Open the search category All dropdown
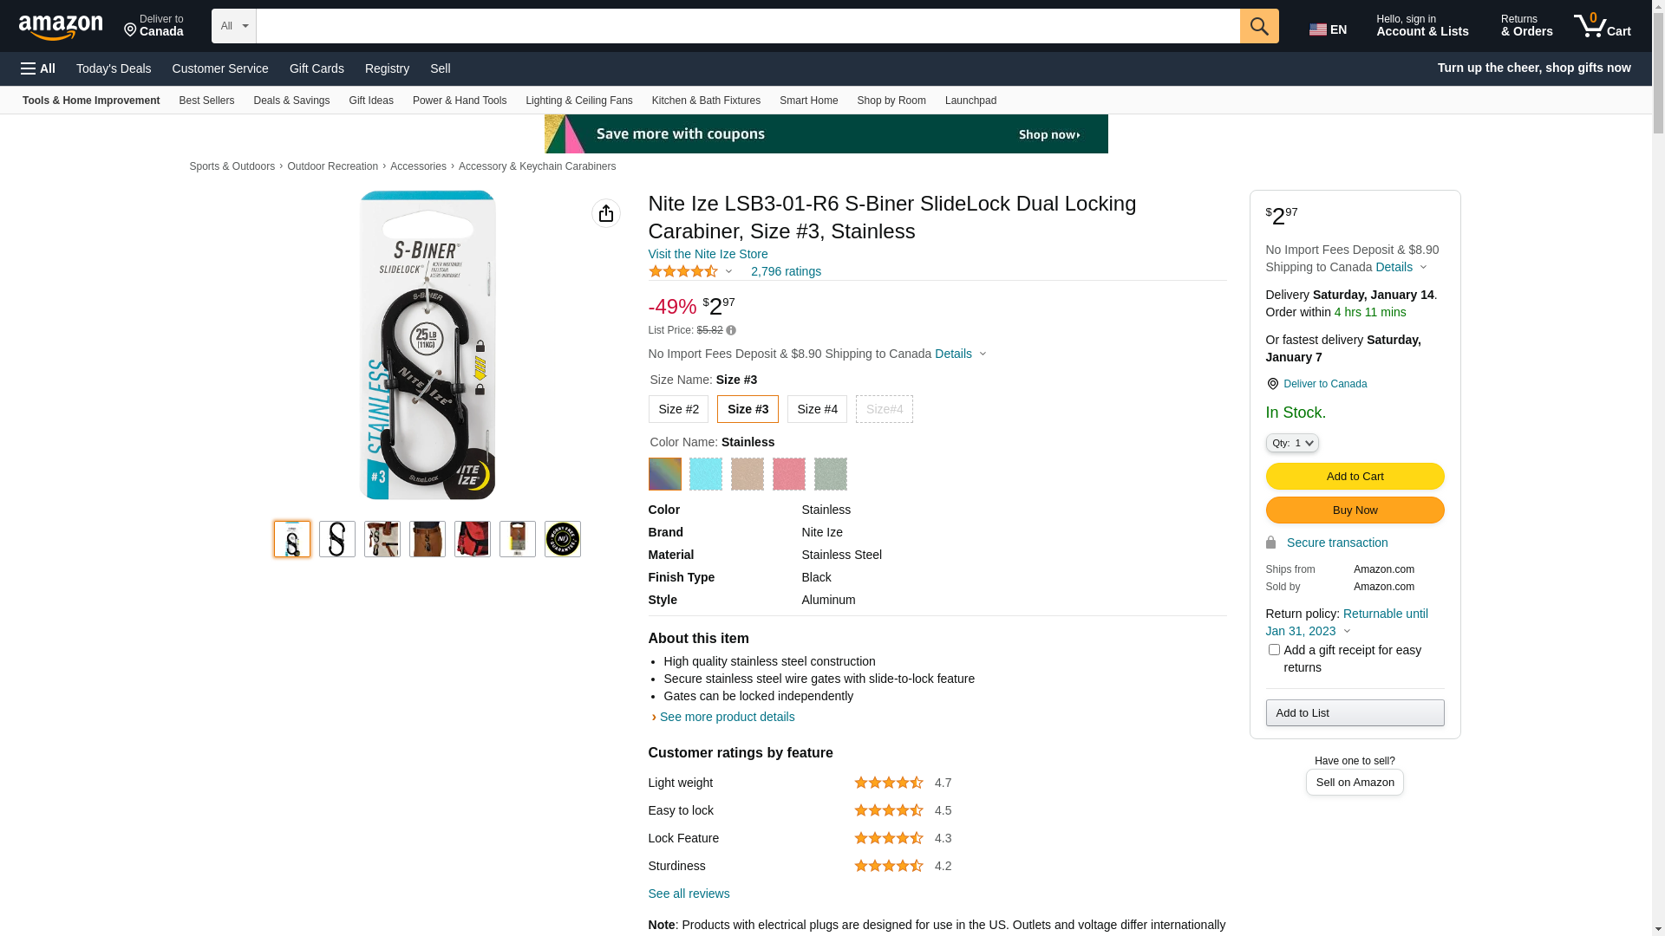Image resolution: width=1665 pixels, height=936 pixels. point(234,26)
